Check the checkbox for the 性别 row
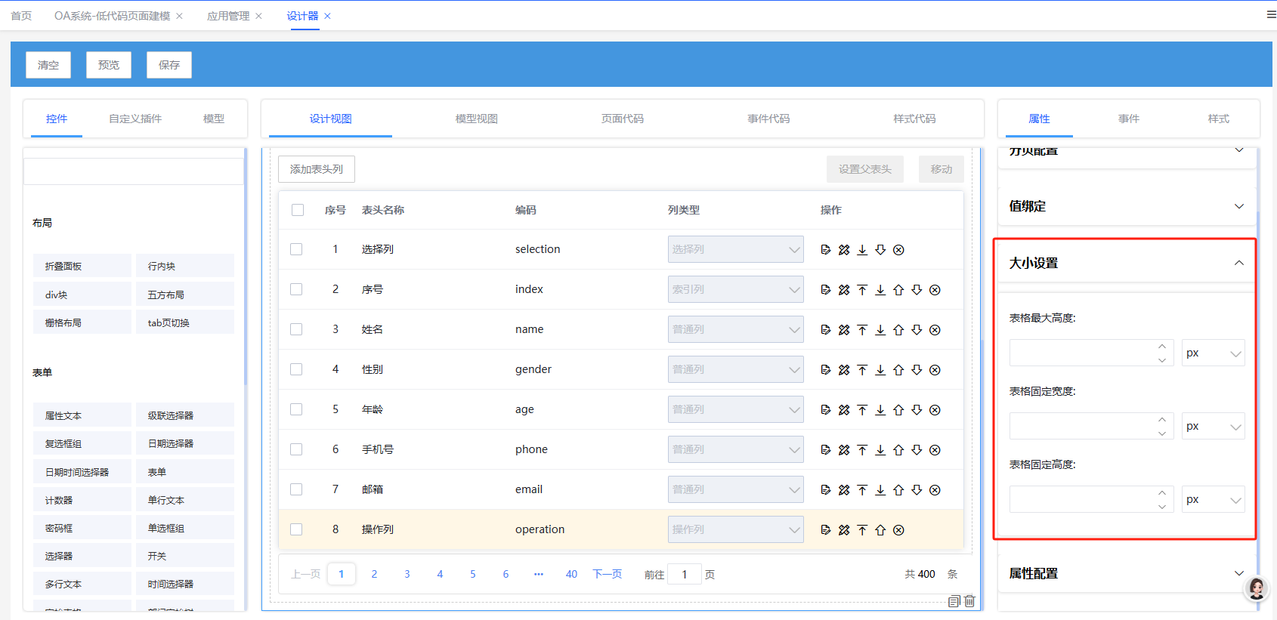Viewport: 1277px width, 620px height. (296, 370)
